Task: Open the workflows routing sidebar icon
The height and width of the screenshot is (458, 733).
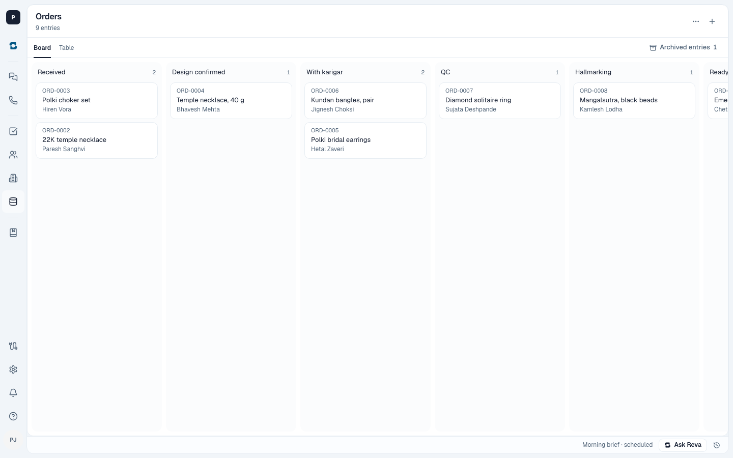Action: [13, 346]
